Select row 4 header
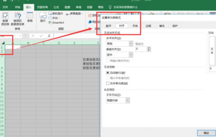216x137 pixels. tap(2, 64)
